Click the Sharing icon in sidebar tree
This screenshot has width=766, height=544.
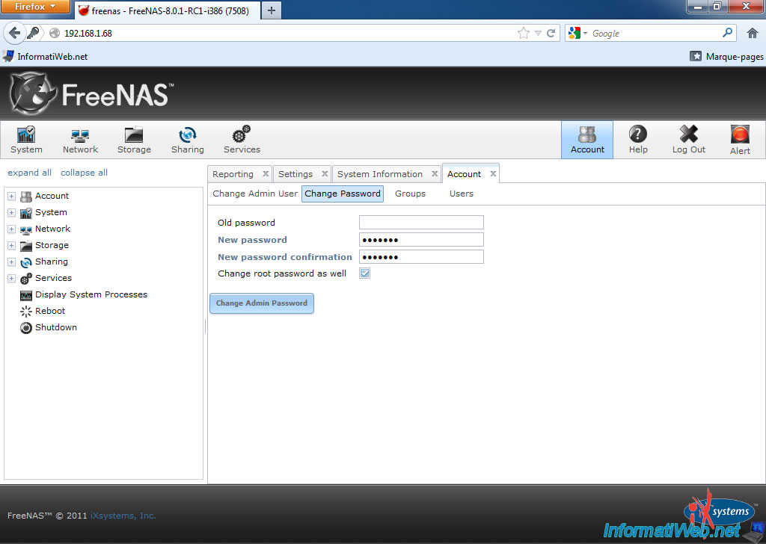point(26,262)
